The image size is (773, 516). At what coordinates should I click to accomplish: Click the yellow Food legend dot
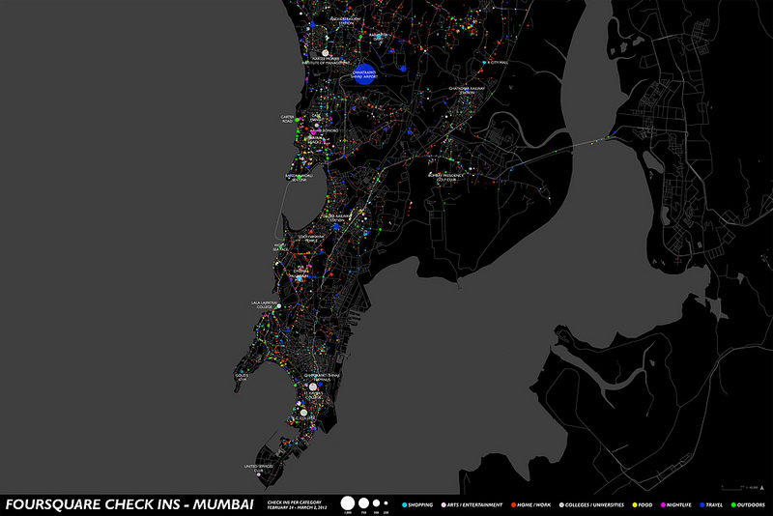click(635, 504)
